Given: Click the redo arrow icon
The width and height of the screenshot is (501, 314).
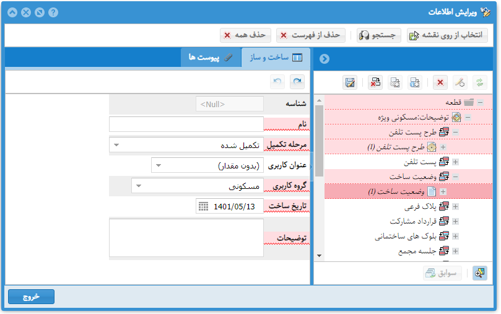Looking at the screenshot, I should pos(297,82).
